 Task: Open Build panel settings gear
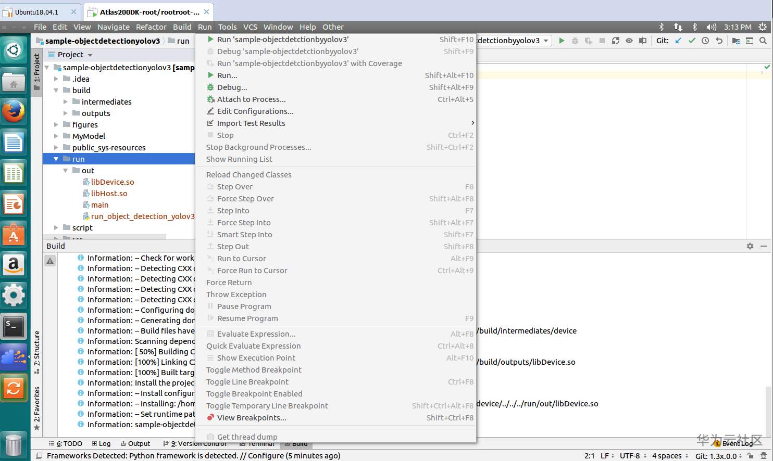point(750,246)
